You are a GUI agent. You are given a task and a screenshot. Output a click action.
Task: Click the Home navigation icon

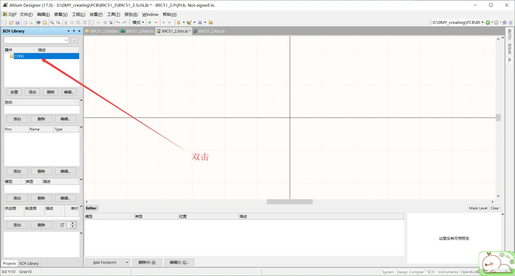pos(505,22)
